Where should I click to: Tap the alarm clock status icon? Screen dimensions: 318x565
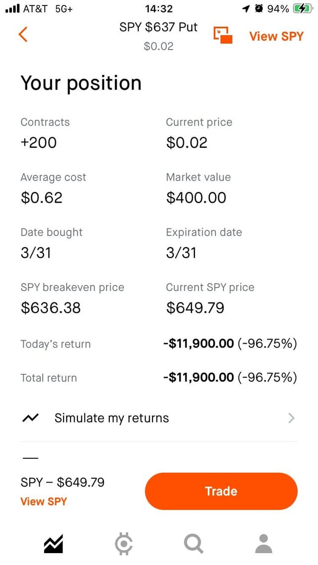coord(258,9)
